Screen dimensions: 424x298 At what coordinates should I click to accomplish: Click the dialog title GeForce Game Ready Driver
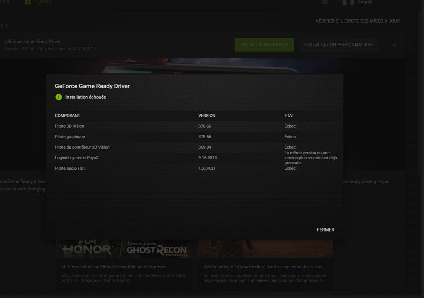point(92,86)
